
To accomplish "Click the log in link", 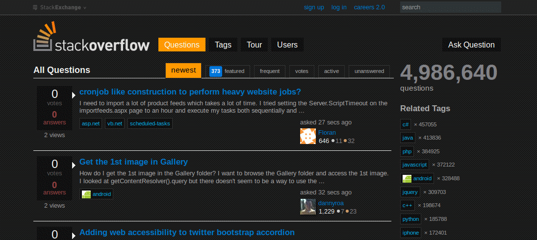I will pos(339,7).
